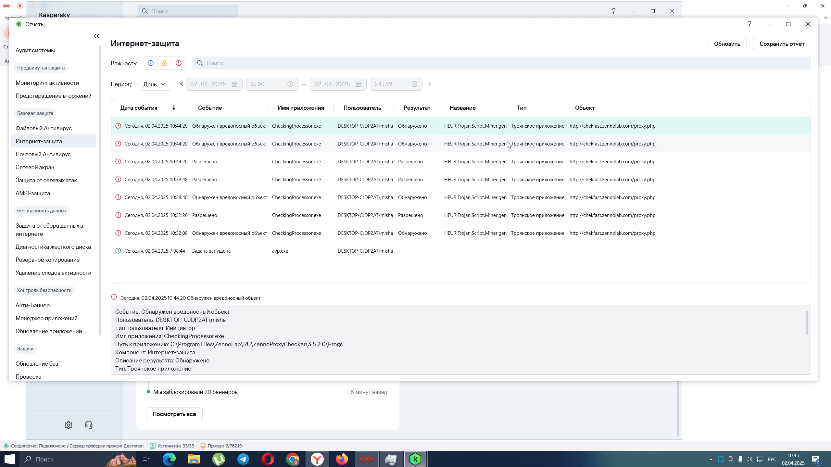Toggle informational importance filter icon

(x=151, y=63)
